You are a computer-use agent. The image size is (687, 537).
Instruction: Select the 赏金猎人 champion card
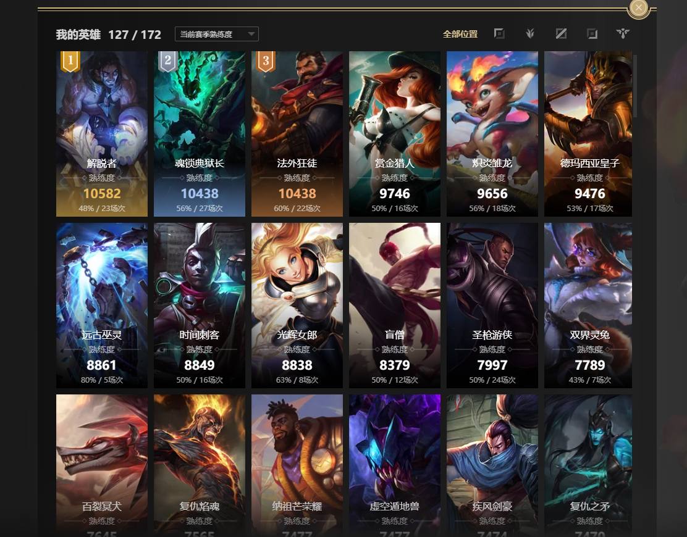[x=395, y=134]
